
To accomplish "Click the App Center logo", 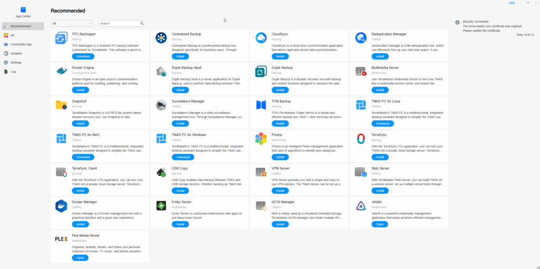I will click(x=23, y=9).
